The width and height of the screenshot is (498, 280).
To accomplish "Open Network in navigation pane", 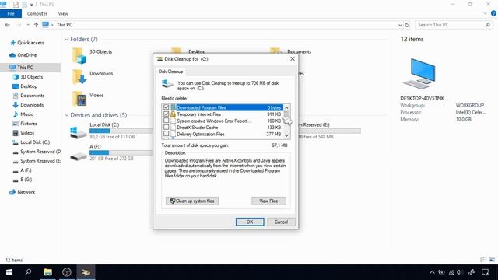I will tap(26, 192).
